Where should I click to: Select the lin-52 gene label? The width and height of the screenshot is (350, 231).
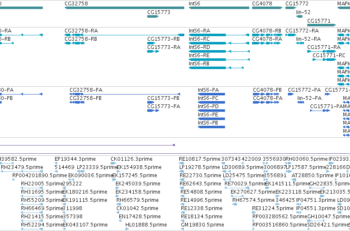303,12
